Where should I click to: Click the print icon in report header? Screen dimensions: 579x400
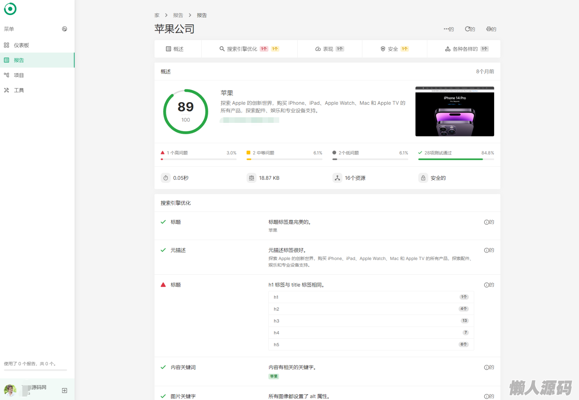point(489,29)
